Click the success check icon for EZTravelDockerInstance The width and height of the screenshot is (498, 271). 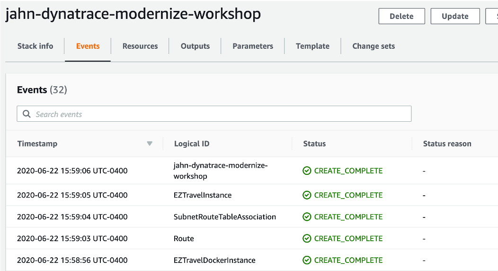(307, 260)
